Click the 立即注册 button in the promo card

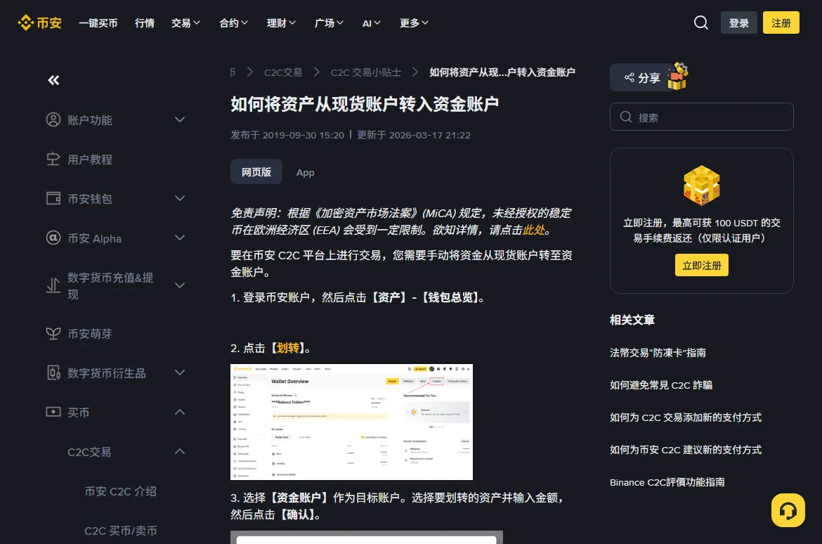point(701,265)
